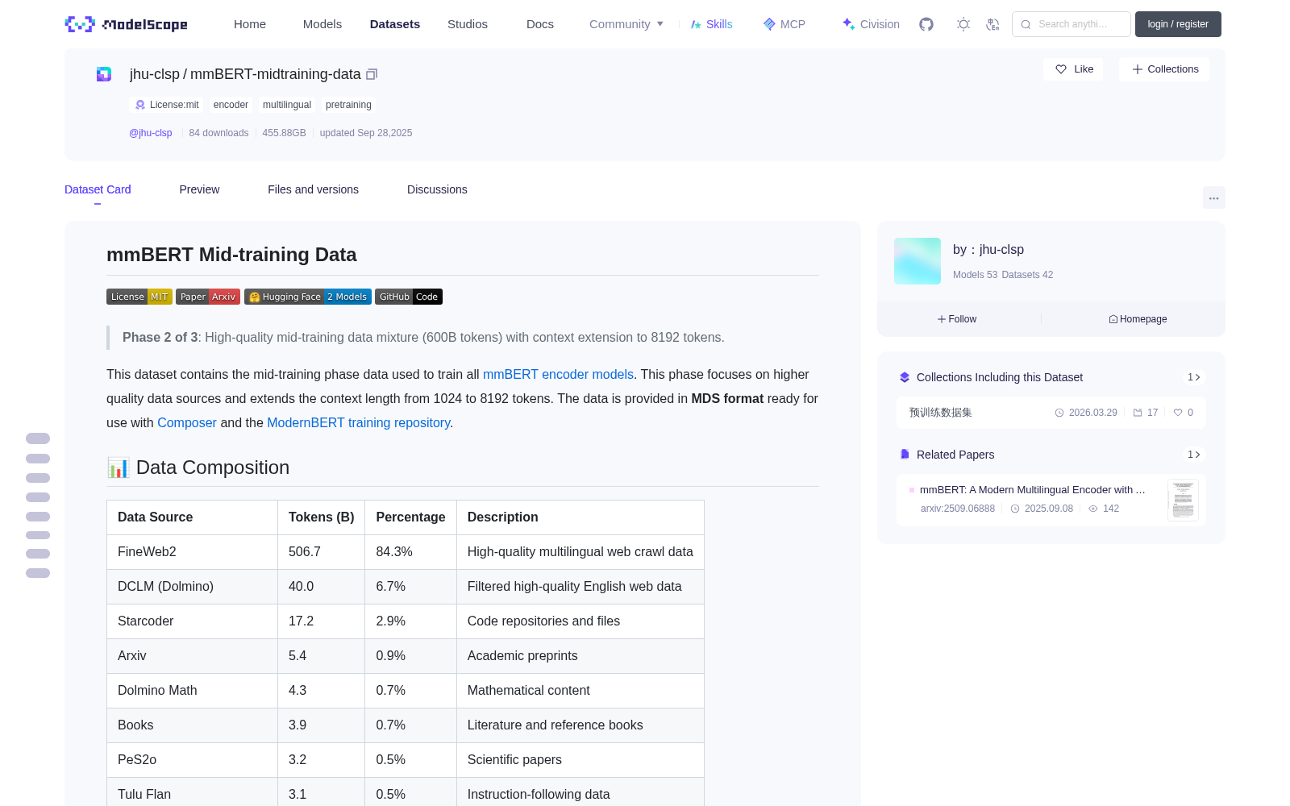Click the arxiv:2509.06888 identifier
The height and width of the screenshot is (806, 1290).
[x=958, y=509]
